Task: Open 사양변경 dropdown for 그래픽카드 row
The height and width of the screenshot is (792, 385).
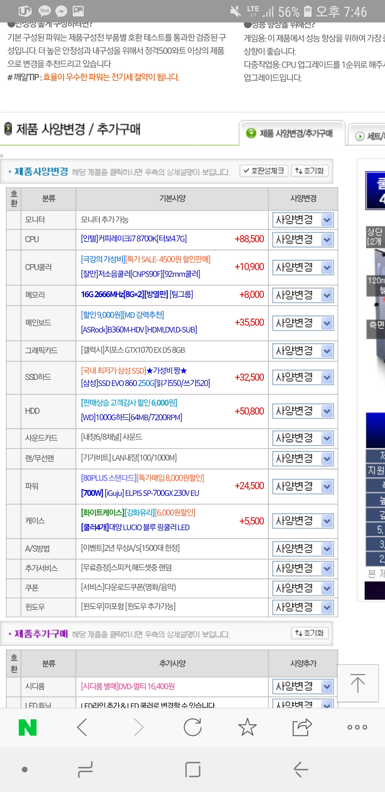Action: pyautogui.click(x=303, y=351)
